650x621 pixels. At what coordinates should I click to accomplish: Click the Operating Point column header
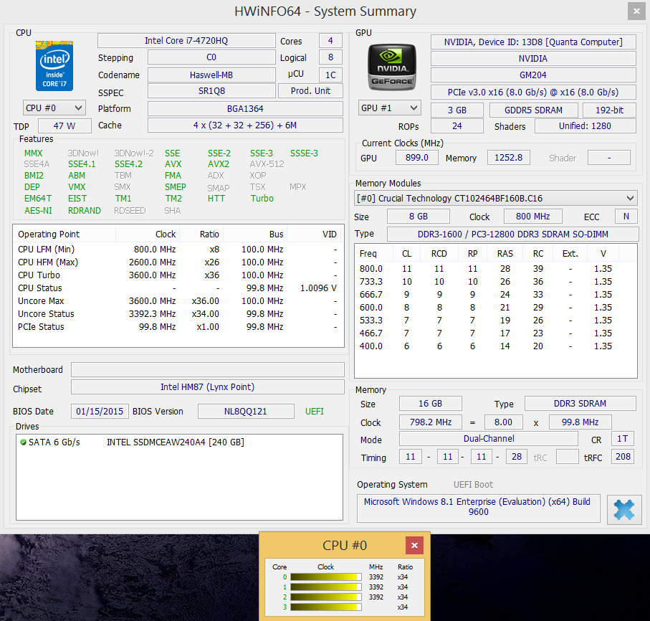pyautogui.click(x=64, y=234)
